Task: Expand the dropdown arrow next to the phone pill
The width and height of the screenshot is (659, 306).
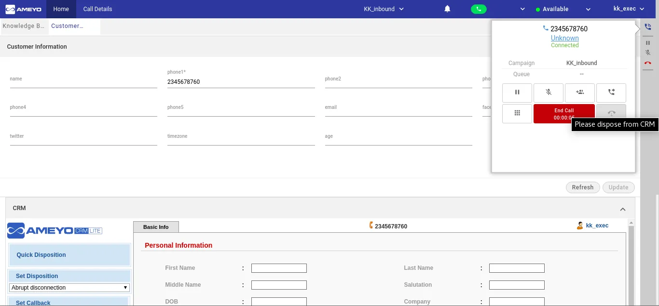Action: tap(522, 9)
